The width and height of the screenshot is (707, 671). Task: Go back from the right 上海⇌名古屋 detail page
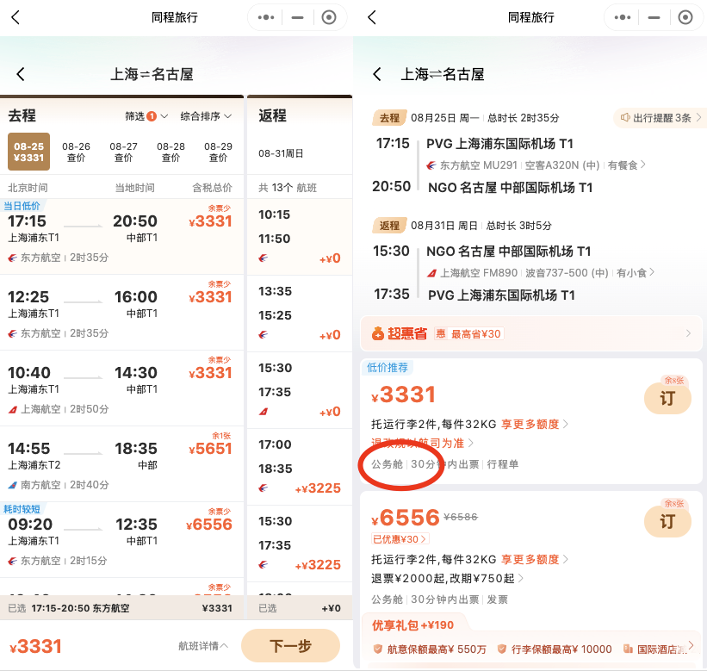click(x=377, y=74)
